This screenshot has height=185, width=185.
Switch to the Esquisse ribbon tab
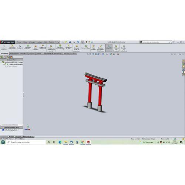coord(32,54)
